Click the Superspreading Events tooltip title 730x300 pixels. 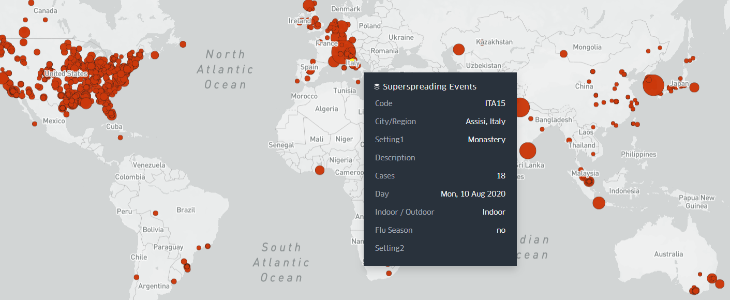[x=429, y=87]
